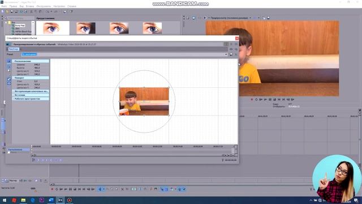This screenshot has width=362, height=204.
Task: Click the Save Preset icon
Action: pyautogui.click(x=231, y=54)
